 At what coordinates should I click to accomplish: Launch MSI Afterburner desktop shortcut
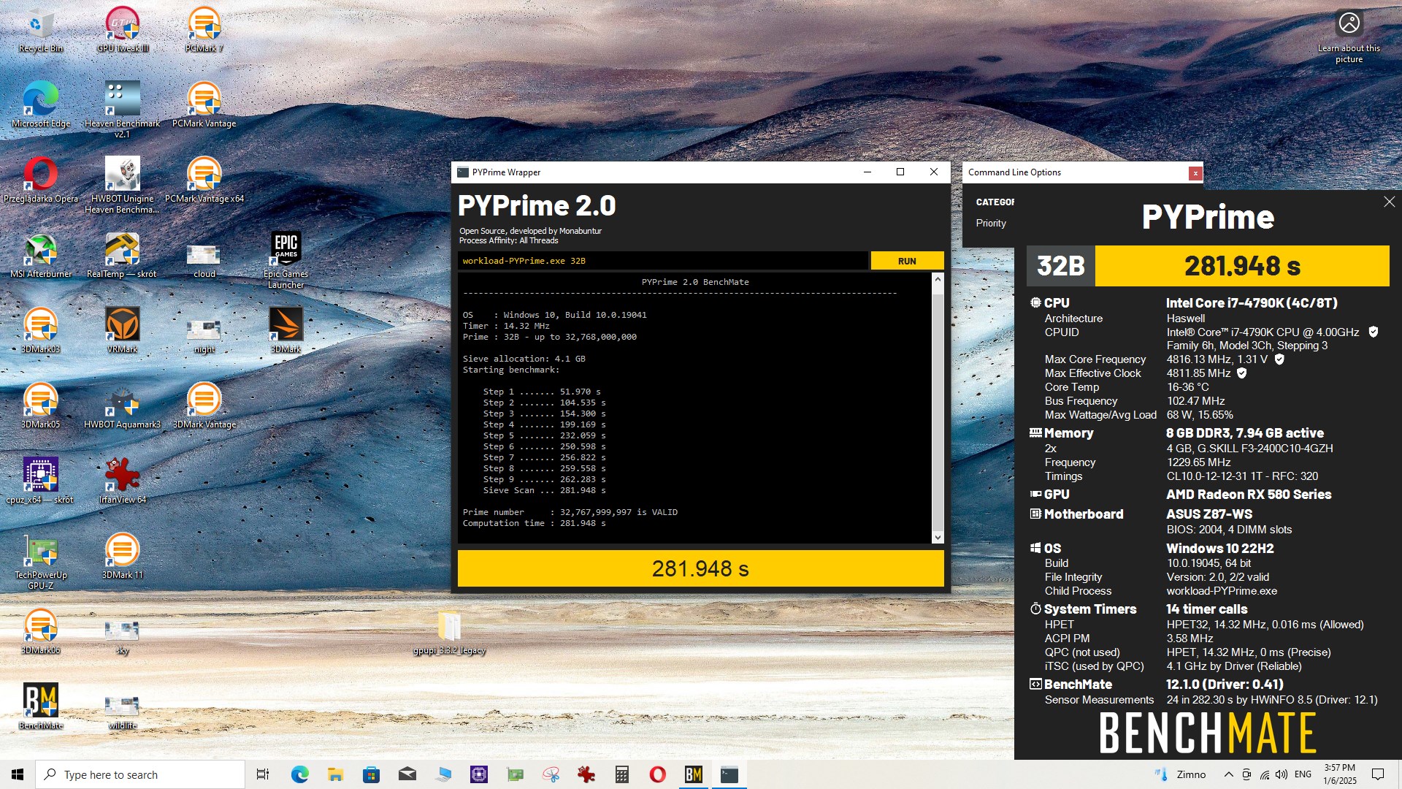point(41,256)
